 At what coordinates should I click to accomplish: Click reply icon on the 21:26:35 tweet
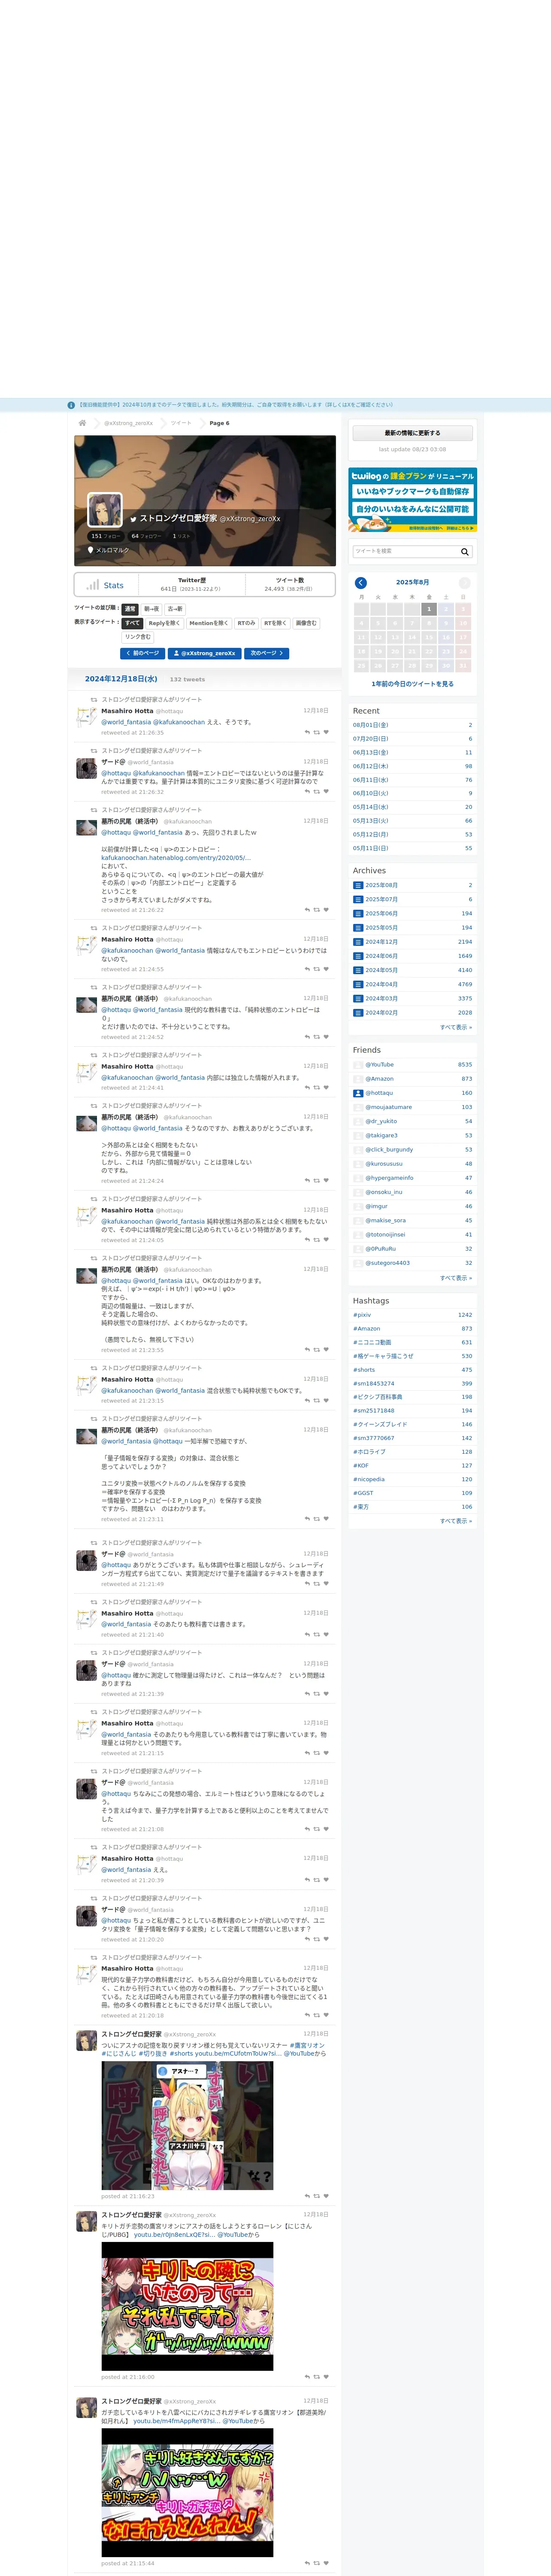point(307,733)
